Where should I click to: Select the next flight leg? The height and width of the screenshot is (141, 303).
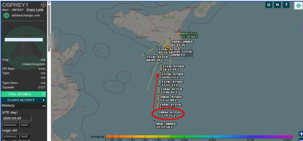[x=24, y=136]
